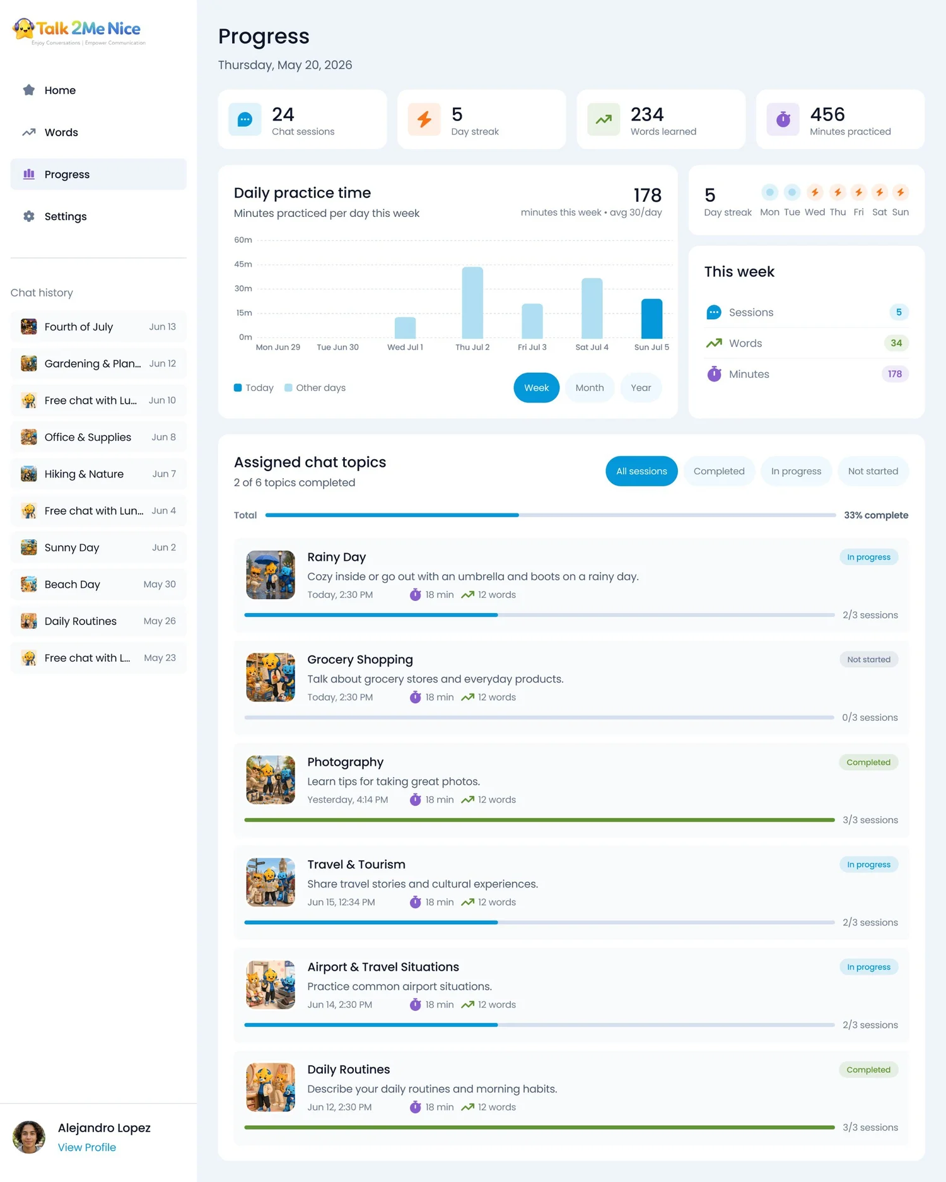
Task: Open the Grocery Shopping topic thumbnail
Action: (271, 677)
